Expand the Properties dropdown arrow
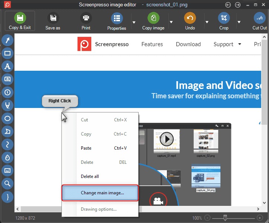The image size is (269, 223). (x=133, y=22)
